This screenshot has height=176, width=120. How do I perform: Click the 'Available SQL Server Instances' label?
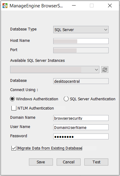37,61
